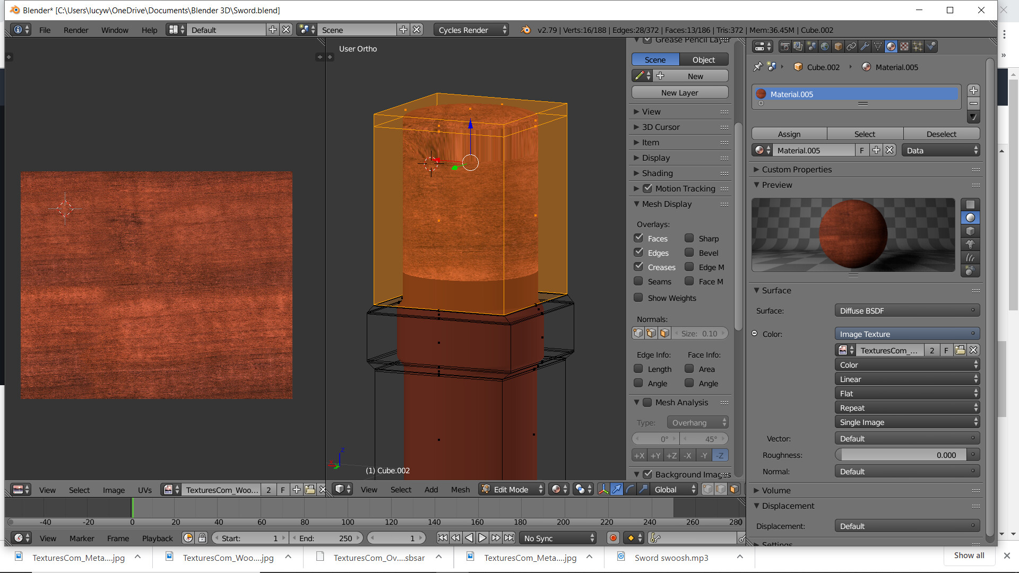The height and width of the screenshot is (573, 1019).
Task: Disable the Creases overlay checkbox
Action: 638,267
